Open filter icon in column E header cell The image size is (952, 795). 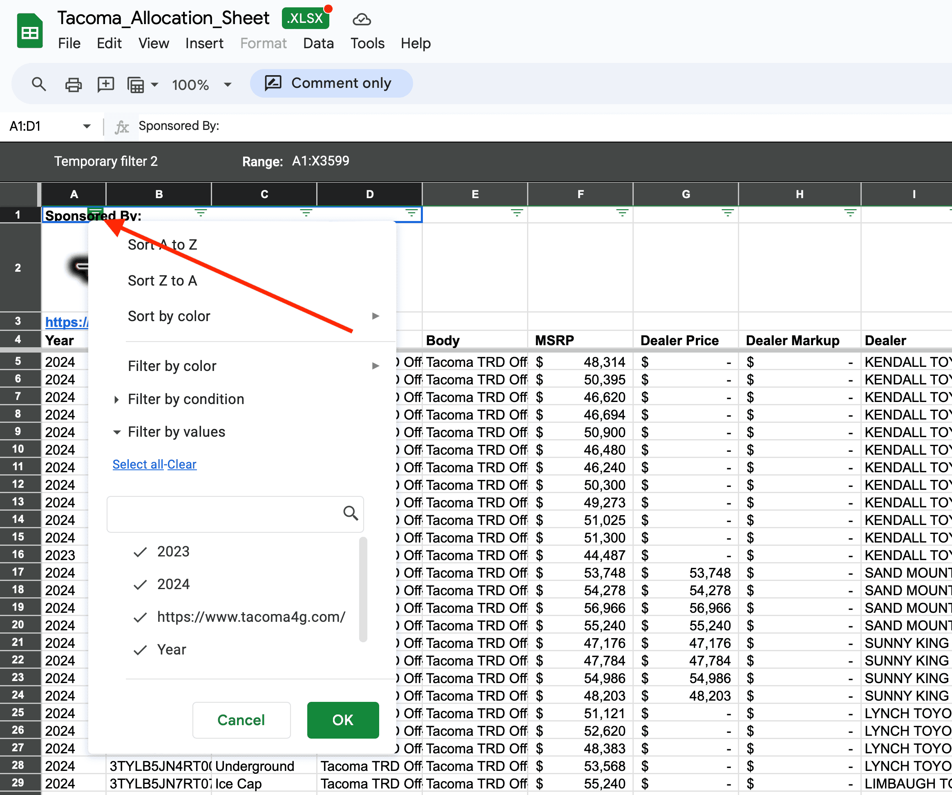517,212
